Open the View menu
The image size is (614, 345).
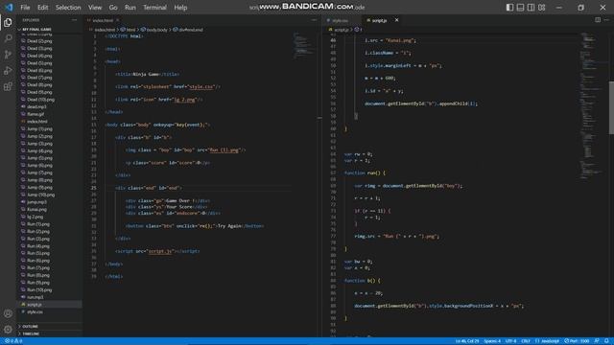click(x=95, y=8)
